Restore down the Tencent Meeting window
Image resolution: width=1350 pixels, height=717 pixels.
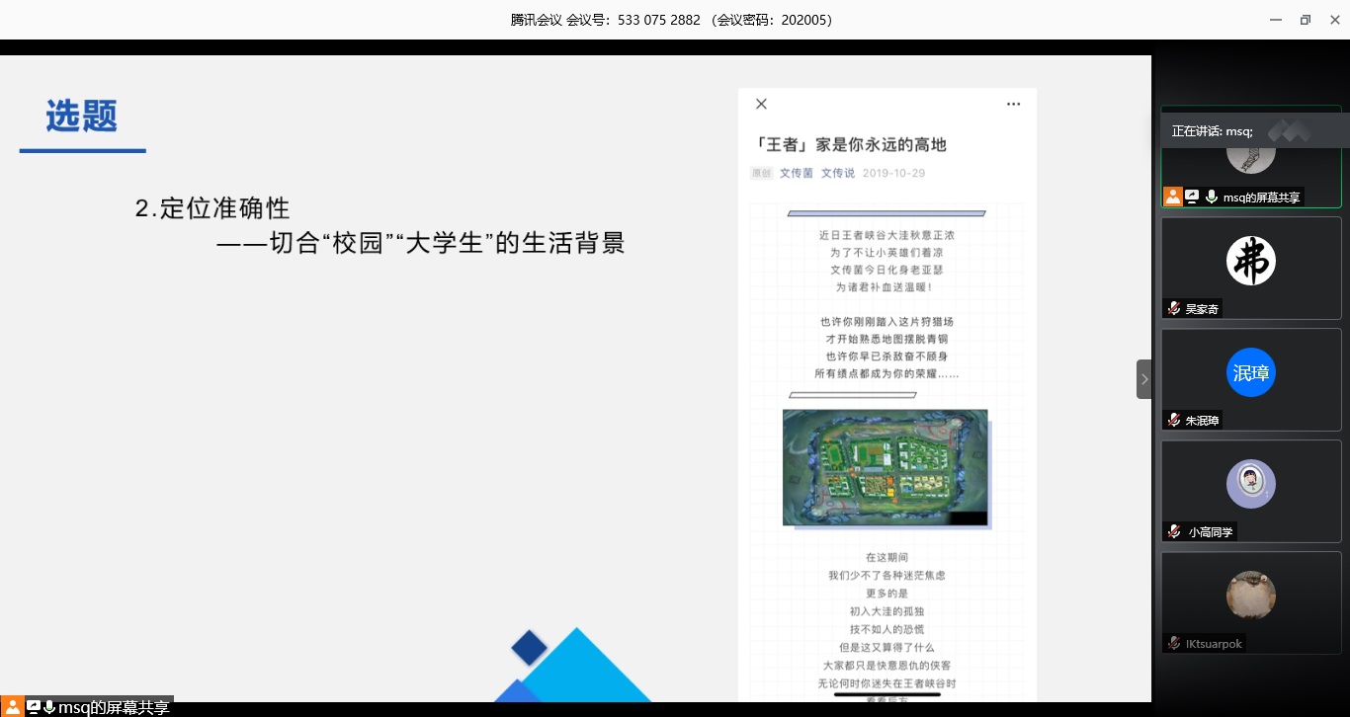(1305, 20)
